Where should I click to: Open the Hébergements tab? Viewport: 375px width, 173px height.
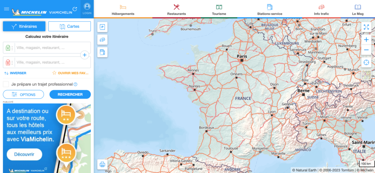123,9
